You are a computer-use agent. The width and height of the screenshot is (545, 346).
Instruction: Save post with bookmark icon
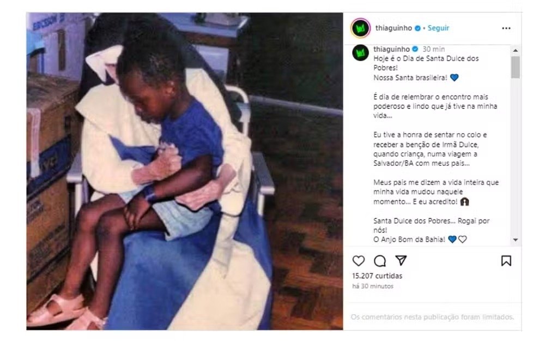coord(506,261)
